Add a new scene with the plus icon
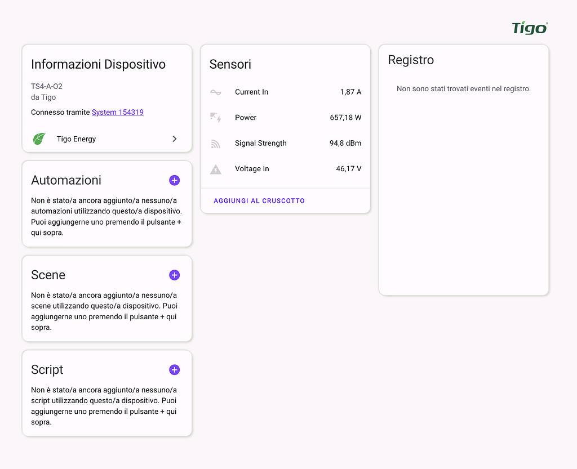 click(174, 275)
